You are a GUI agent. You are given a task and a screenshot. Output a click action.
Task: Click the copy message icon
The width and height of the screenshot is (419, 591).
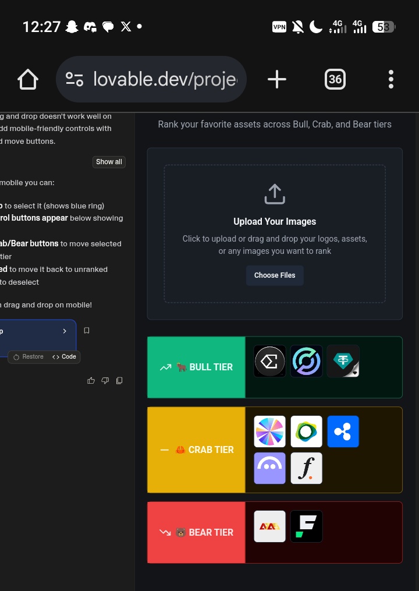[119, 381]
